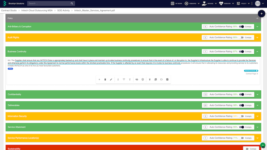
Task: Remove the Business Continuity tag chip
Action: [x=257, y=71]
